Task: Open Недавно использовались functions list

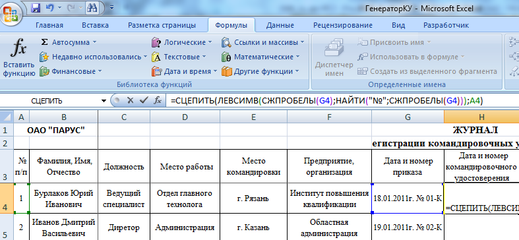Action: [x=93, y=57]
